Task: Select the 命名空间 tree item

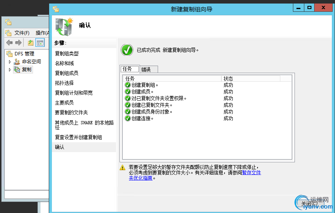Action: (31, 62)
